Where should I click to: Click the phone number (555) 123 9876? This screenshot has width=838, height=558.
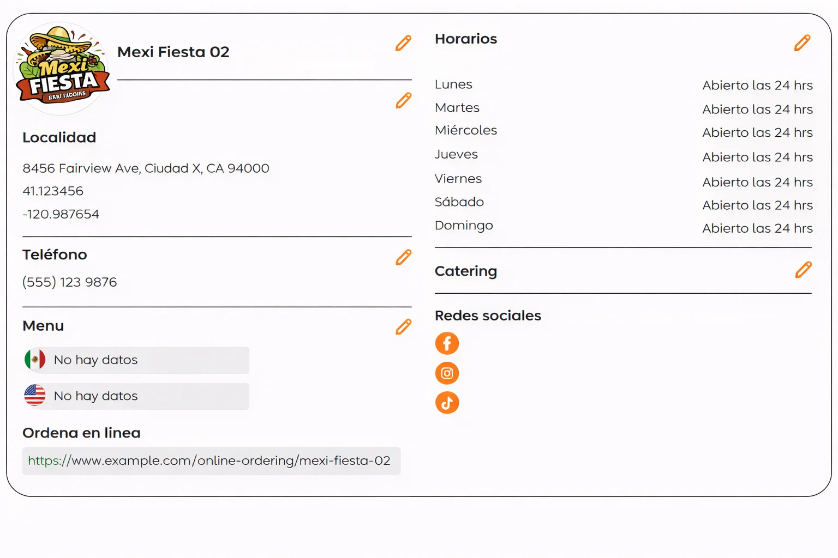70,282
